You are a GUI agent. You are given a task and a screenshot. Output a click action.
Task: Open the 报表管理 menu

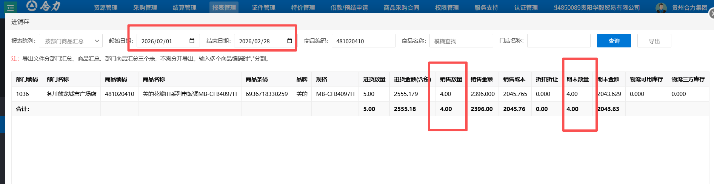pyautogui.click(x=224, y=8)
